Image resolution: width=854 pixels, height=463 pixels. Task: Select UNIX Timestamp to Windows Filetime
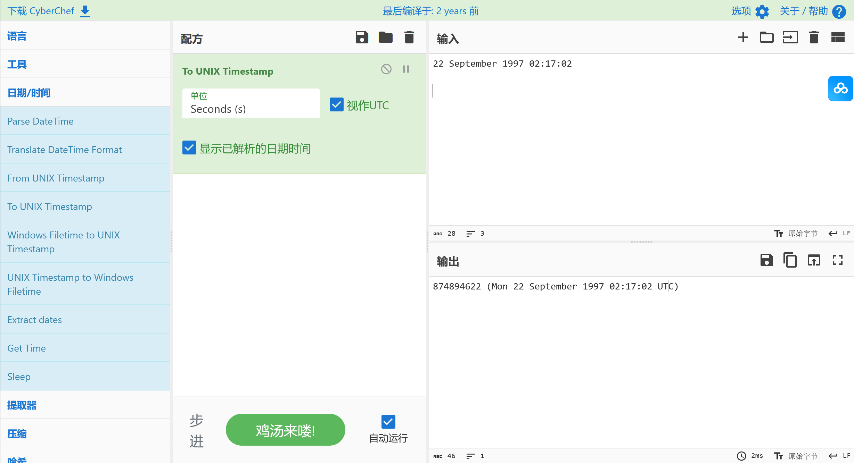click(85, 284)
